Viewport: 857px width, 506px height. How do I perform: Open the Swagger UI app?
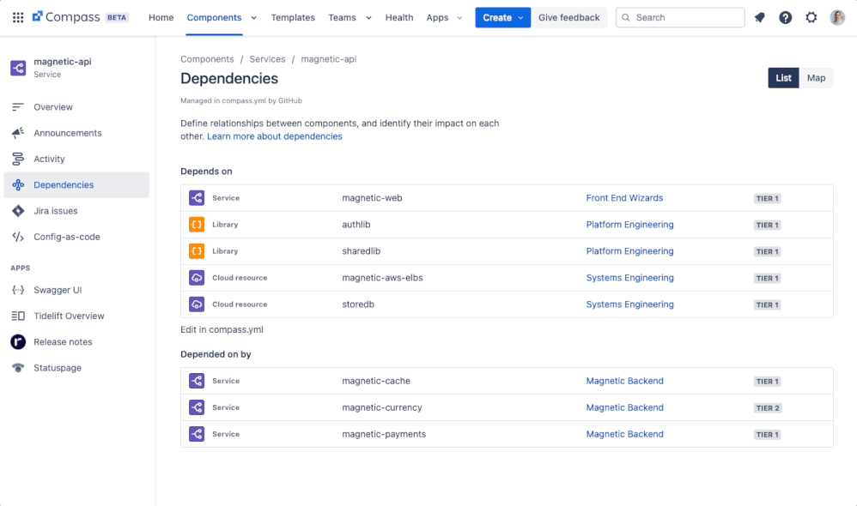point(57,290)
